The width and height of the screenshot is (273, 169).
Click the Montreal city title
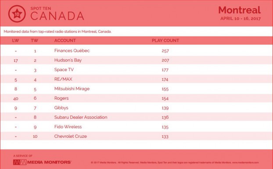(240, 10)
